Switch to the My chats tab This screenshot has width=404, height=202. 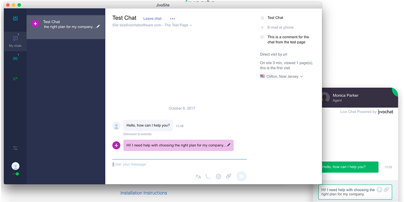coord(15,41)
